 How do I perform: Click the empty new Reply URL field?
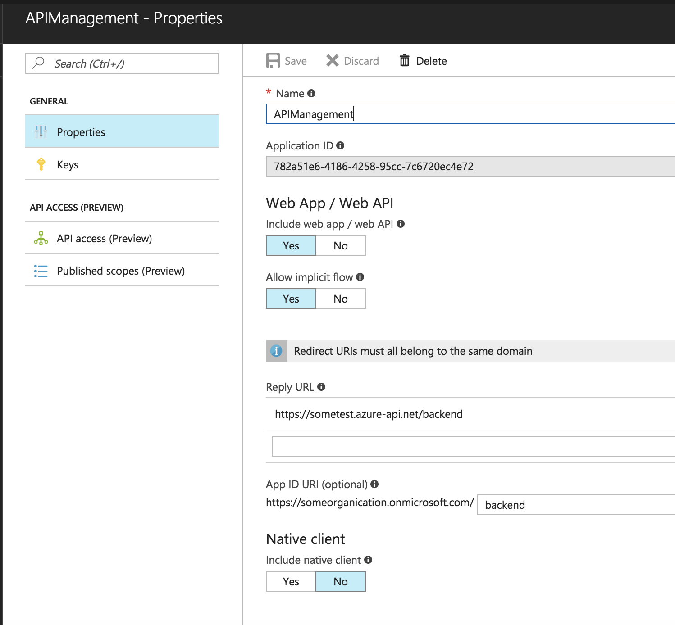tap(474, 446)
